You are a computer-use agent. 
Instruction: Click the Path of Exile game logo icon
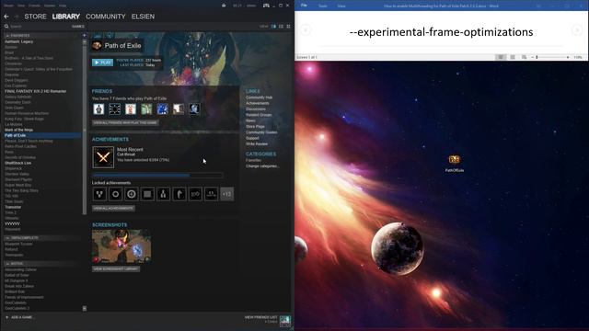click(97, 45)
